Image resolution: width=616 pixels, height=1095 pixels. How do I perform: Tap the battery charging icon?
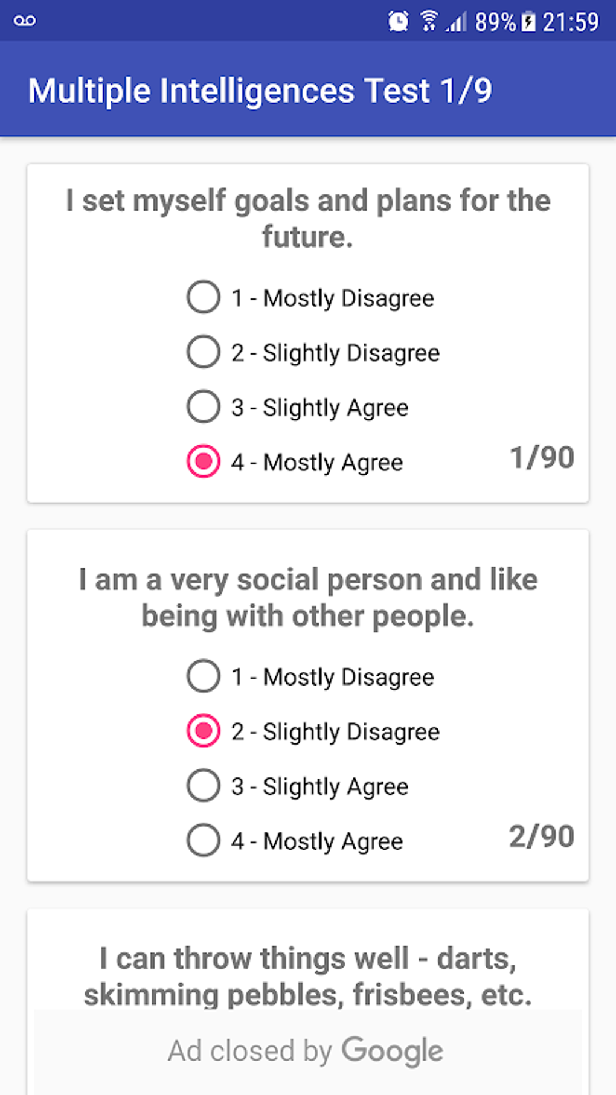(528, 22)
